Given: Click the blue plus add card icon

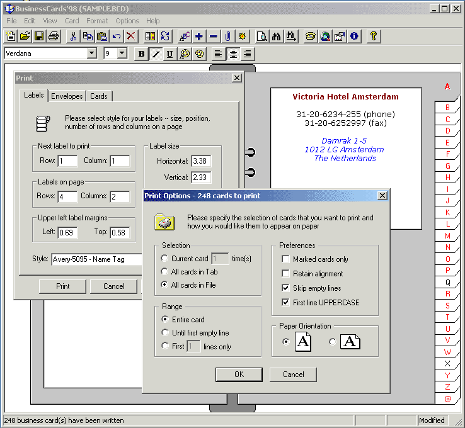Looking at the screenshot, I should pos(199,37).
